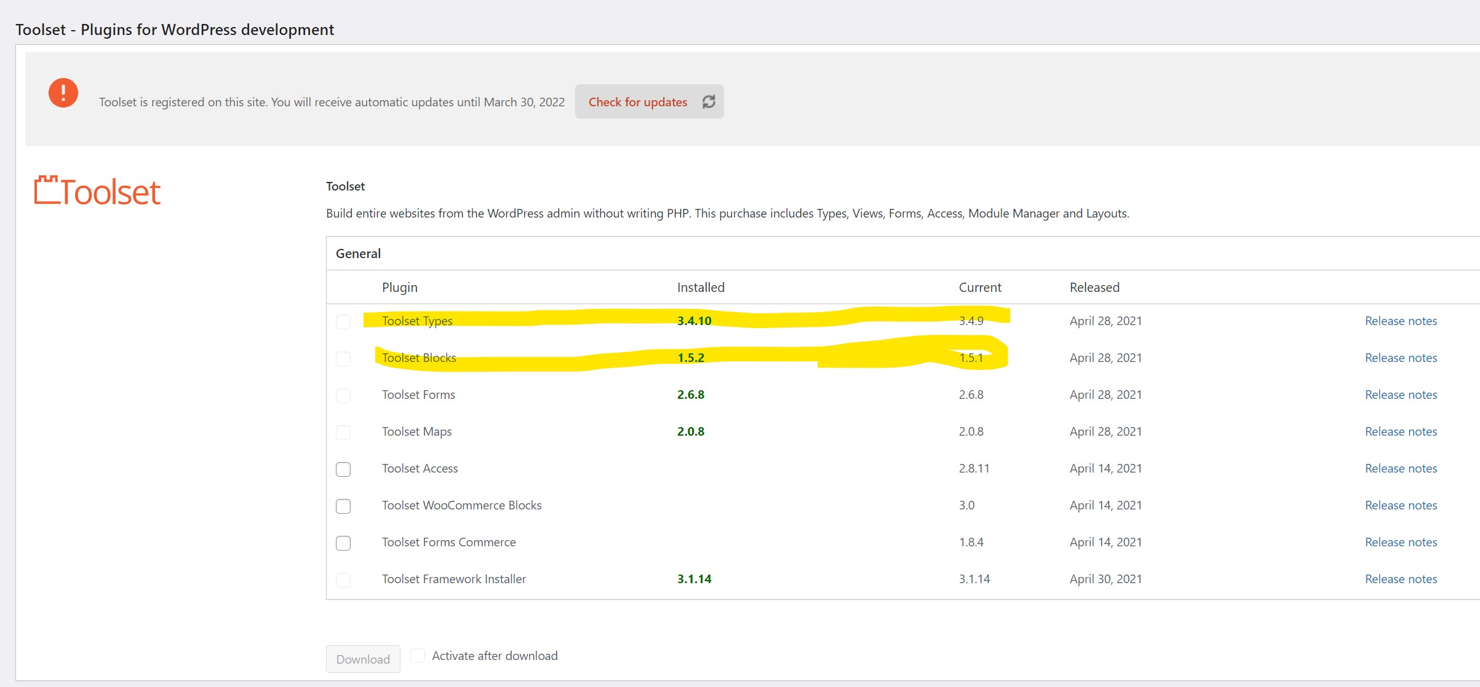Click the Toolset Blocks plugin name

coord(419,358)
